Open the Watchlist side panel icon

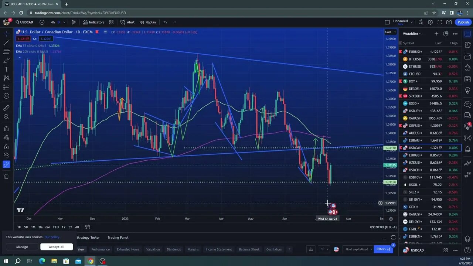pyautogui.click(x=467, y=34)
